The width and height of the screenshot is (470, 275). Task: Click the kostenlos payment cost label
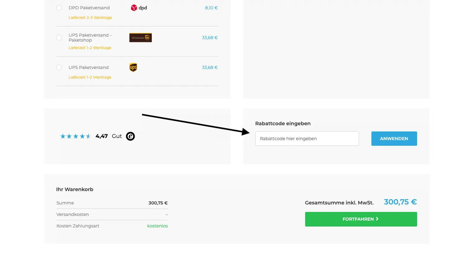(x=157, y=226)
